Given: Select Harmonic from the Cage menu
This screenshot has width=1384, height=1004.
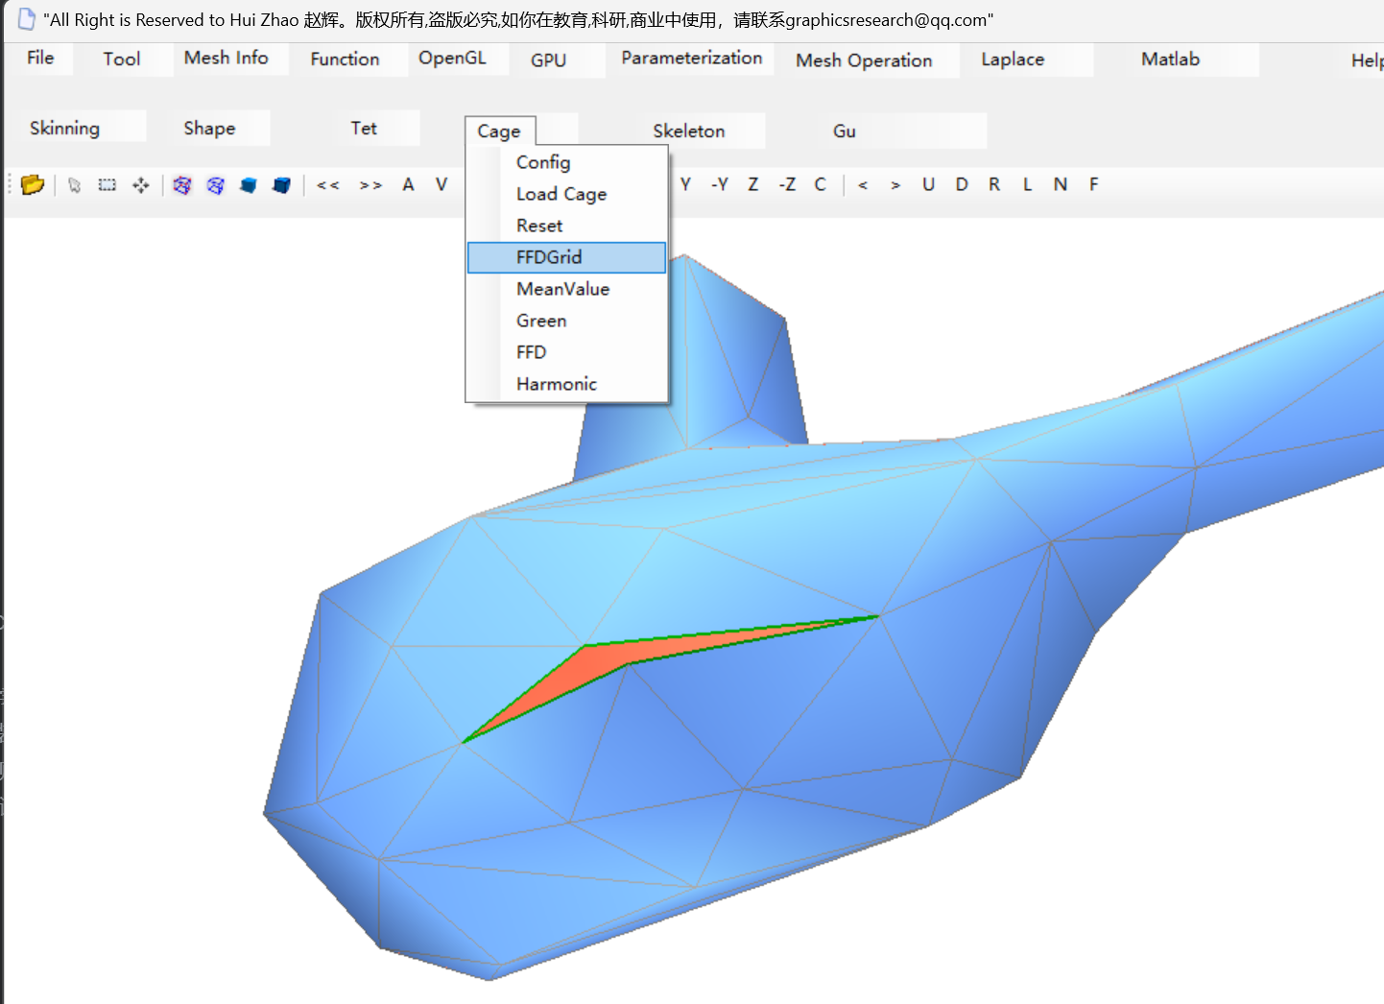Looking at the screenshot, I should pos(566,384).
